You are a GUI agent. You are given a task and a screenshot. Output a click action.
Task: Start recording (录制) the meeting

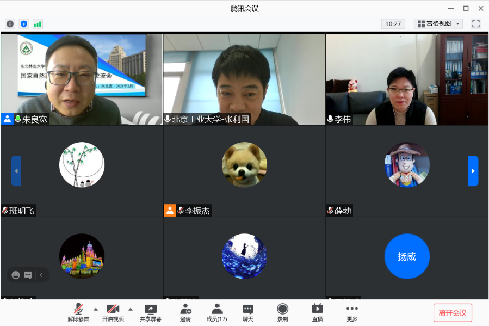(x=282, y=312)
